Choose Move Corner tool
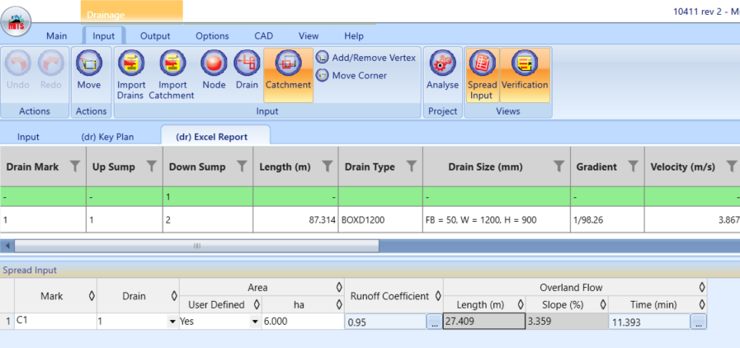740x348 pixels. [x=351, y=75]
